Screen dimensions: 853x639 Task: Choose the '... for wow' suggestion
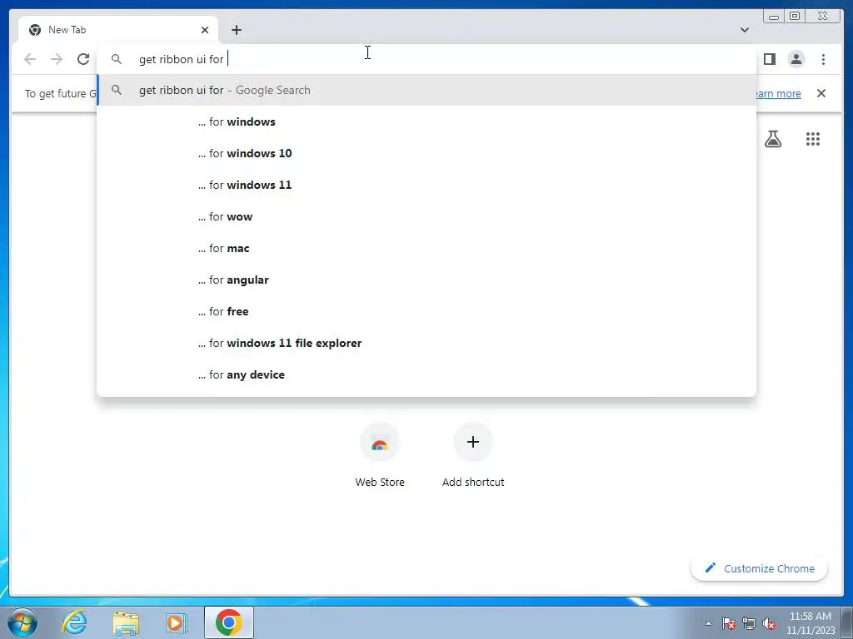click(x=426, y=216)
